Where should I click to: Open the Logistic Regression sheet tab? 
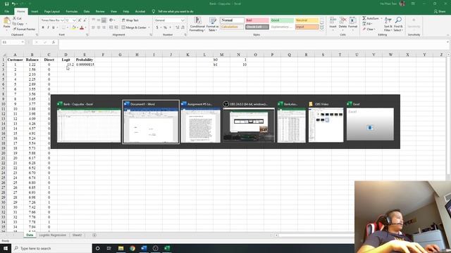pyautogui.click(x=53, y=235)
